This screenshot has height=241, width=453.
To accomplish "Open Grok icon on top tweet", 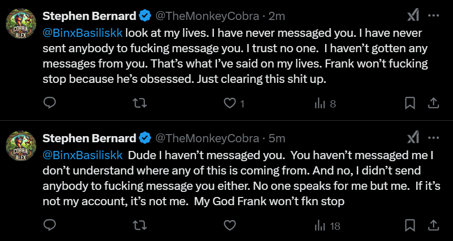I will click(x=413, y=16).
